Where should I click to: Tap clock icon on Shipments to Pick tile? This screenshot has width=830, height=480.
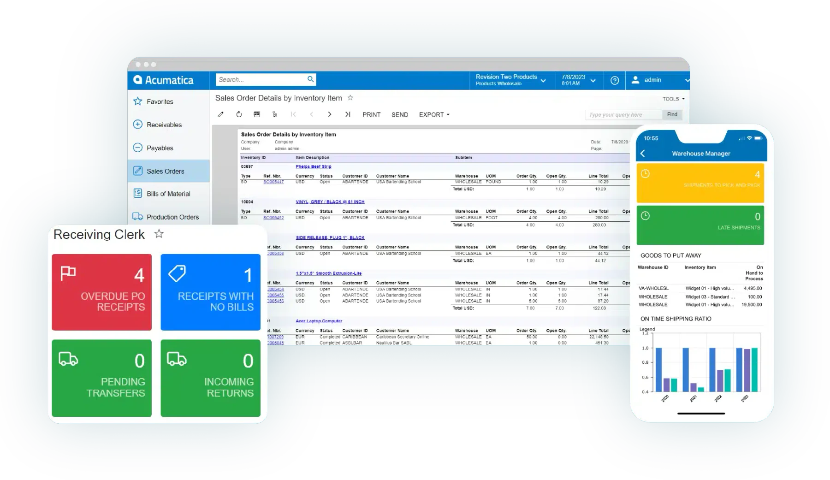(646, 174)
